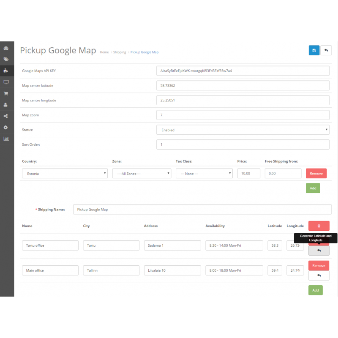This screenshot has height=338, width=338.
Task: Expand the Zone dropdown showing All Zones
Action: point(142,173)
